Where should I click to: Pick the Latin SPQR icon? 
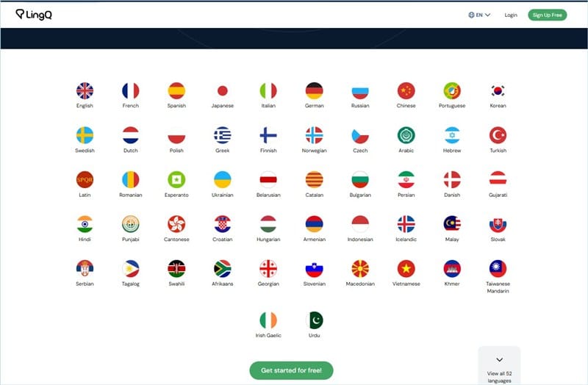[x=85, y=179]
